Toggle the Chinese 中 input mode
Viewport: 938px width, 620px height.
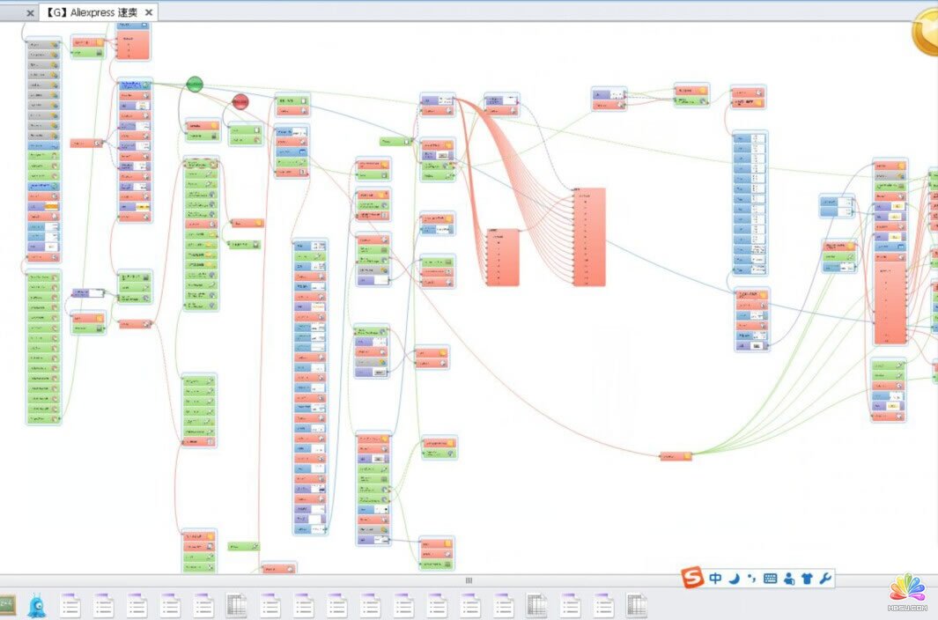coord(715,579)
